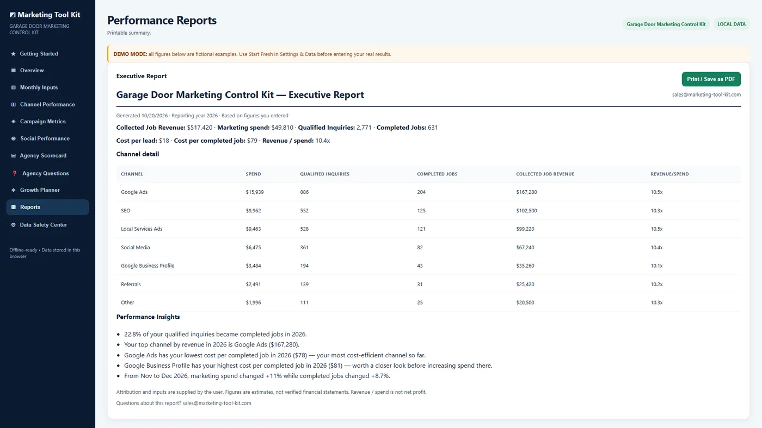Click the Channel detail heading
This screenshot has width=762, height=428.
138,154
